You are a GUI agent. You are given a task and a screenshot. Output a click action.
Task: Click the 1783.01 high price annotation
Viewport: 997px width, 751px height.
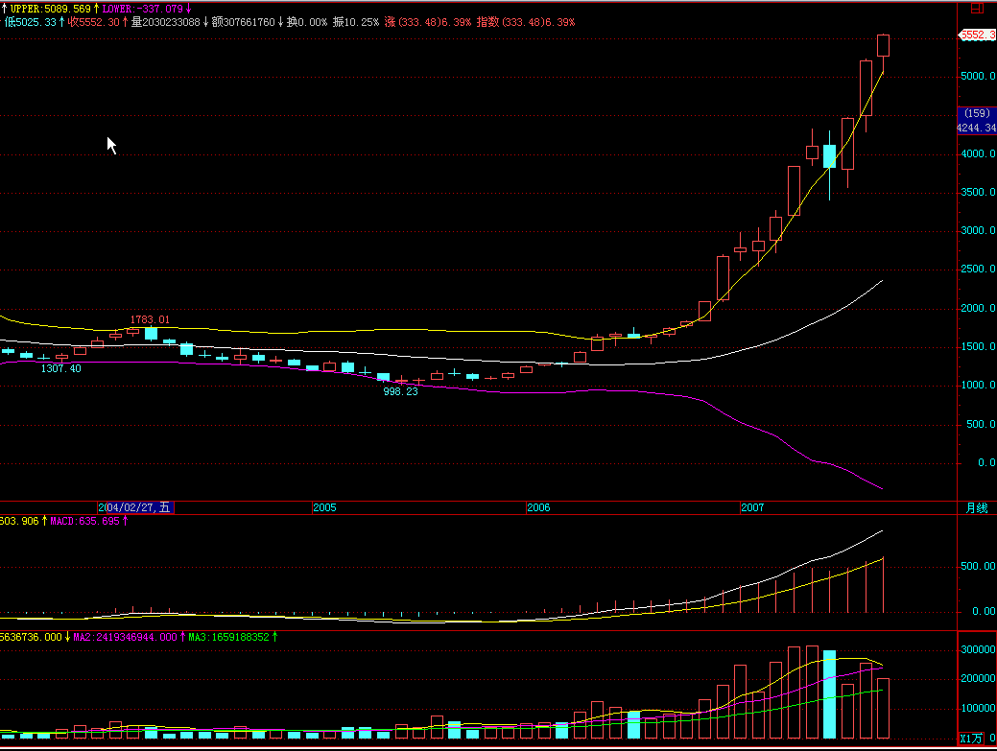tap(150, 319)
